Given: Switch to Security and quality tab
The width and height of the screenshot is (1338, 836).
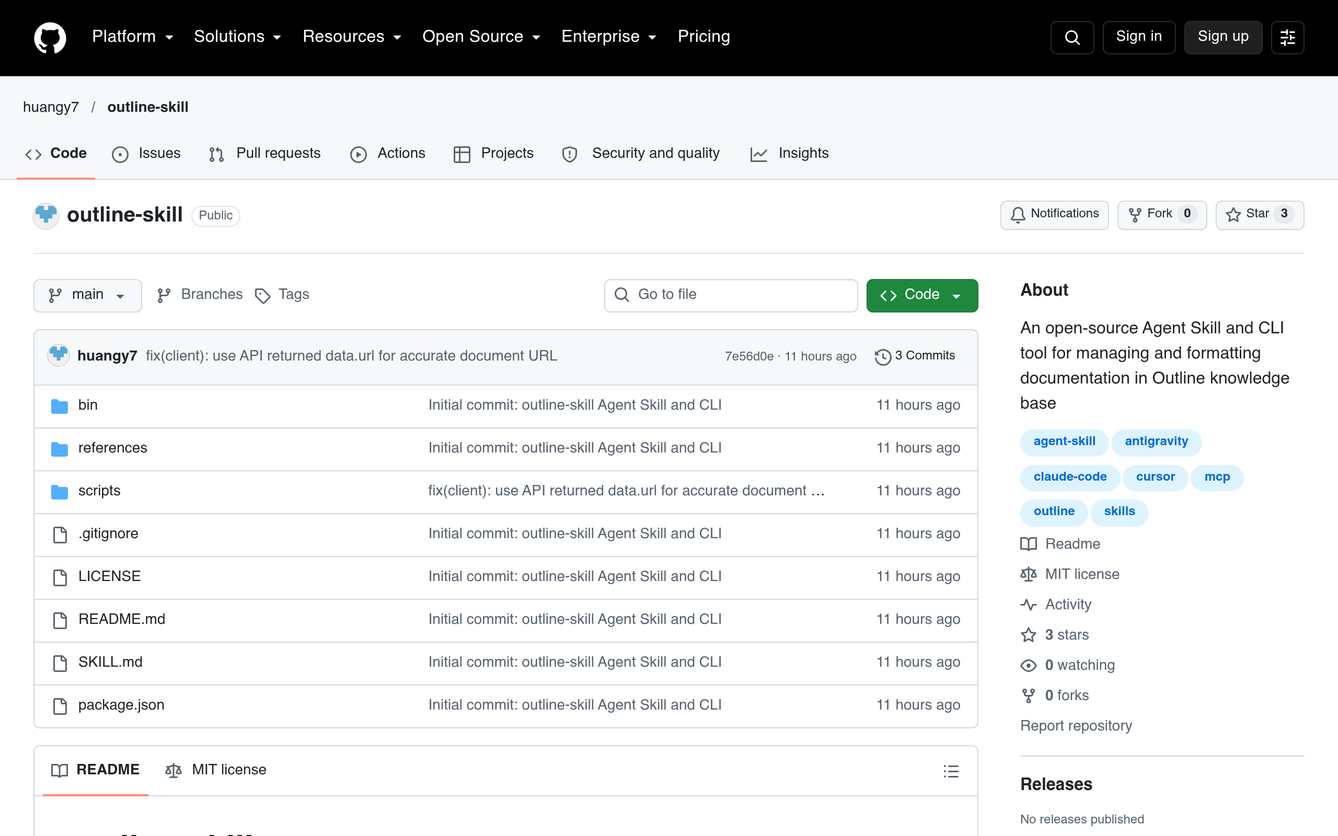Looking at the screenshot, I should coord(641,154).
